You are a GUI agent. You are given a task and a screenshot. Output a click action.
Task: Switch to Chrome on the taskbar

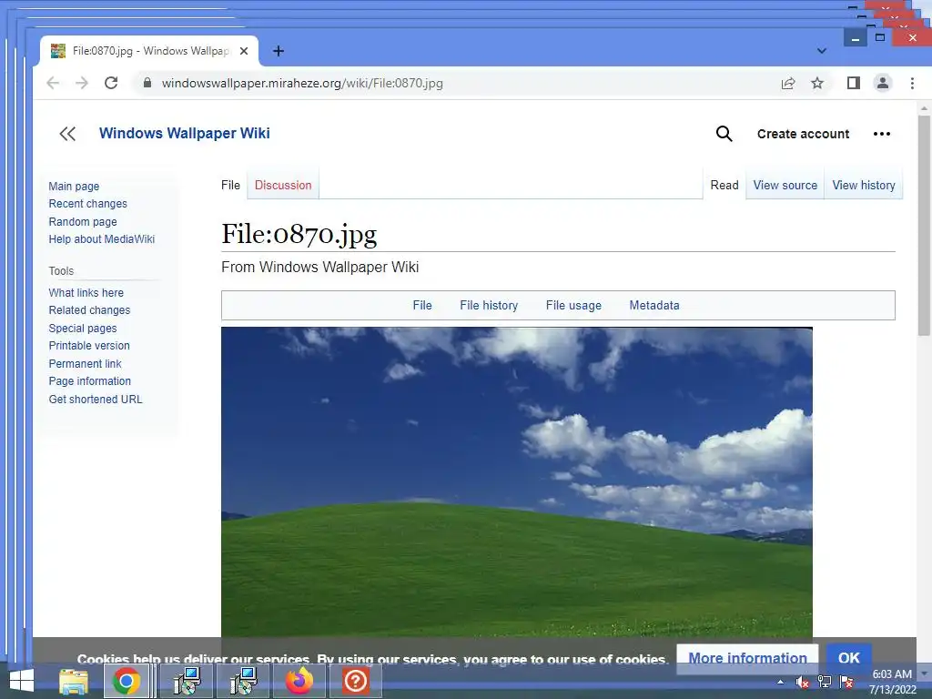pos(127,681)
